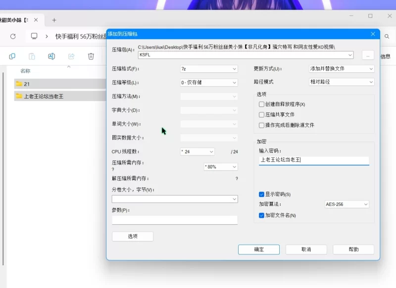Click the Paste icon in Explorer toolbar
The image size is (396, 288).
32,56
